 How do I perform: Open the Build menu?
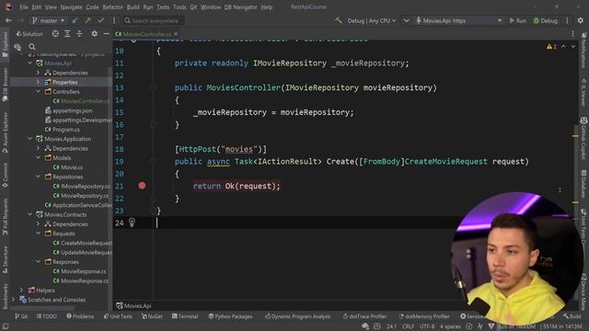[x=133, y=7]
